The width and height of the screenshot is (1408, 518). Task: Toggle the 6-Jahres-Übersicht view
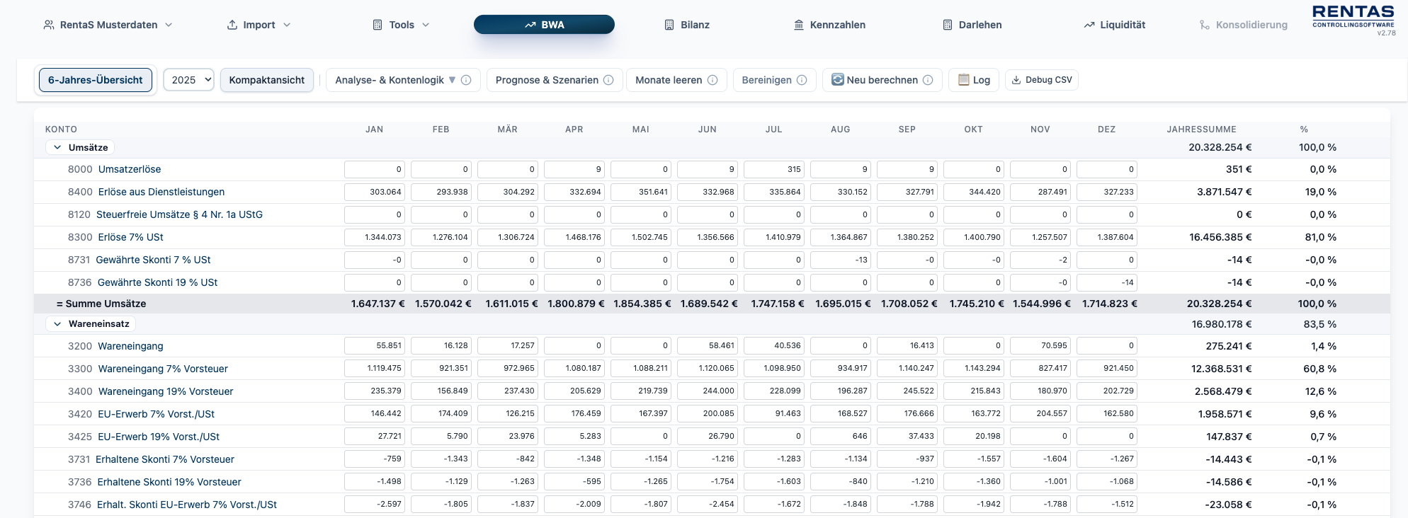[96, 80]
